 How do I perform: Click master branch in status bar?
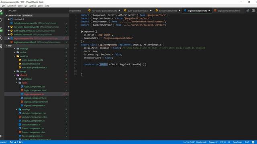[4, 142]
